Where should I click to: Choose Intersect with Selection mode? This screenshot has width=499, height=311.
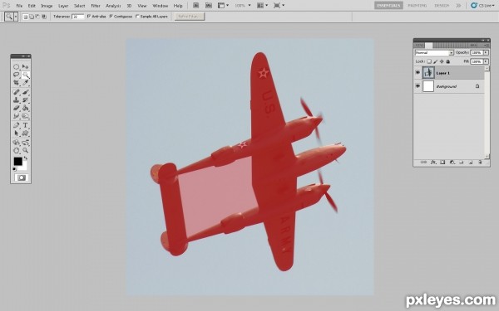pyautogui.click(x=44, y=17)
